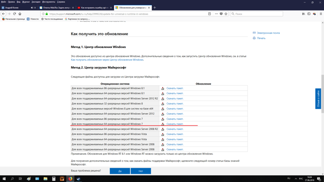Click the taskbar clock showing 16:04
Screen dimensions: 324x182
pyautogui.click(x=309, y=179)
